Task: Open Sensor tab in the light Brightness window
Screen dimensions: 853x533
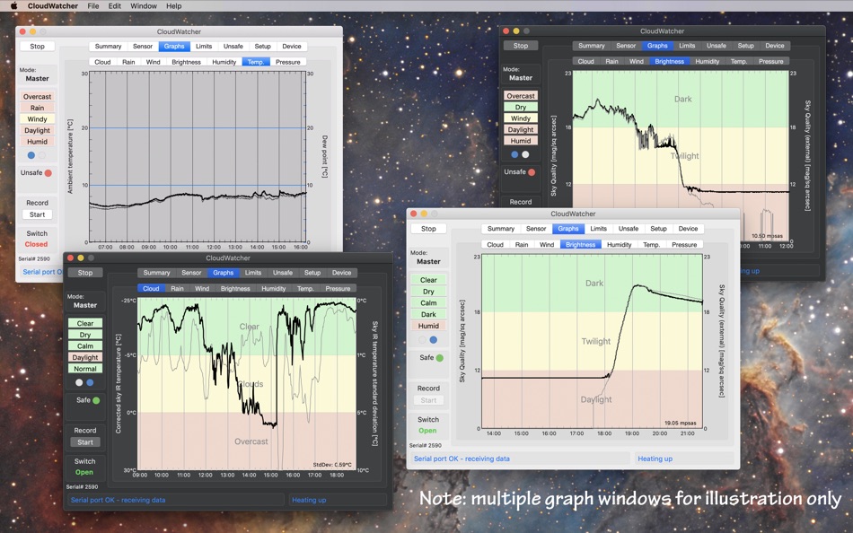Action: coord(536,229)
